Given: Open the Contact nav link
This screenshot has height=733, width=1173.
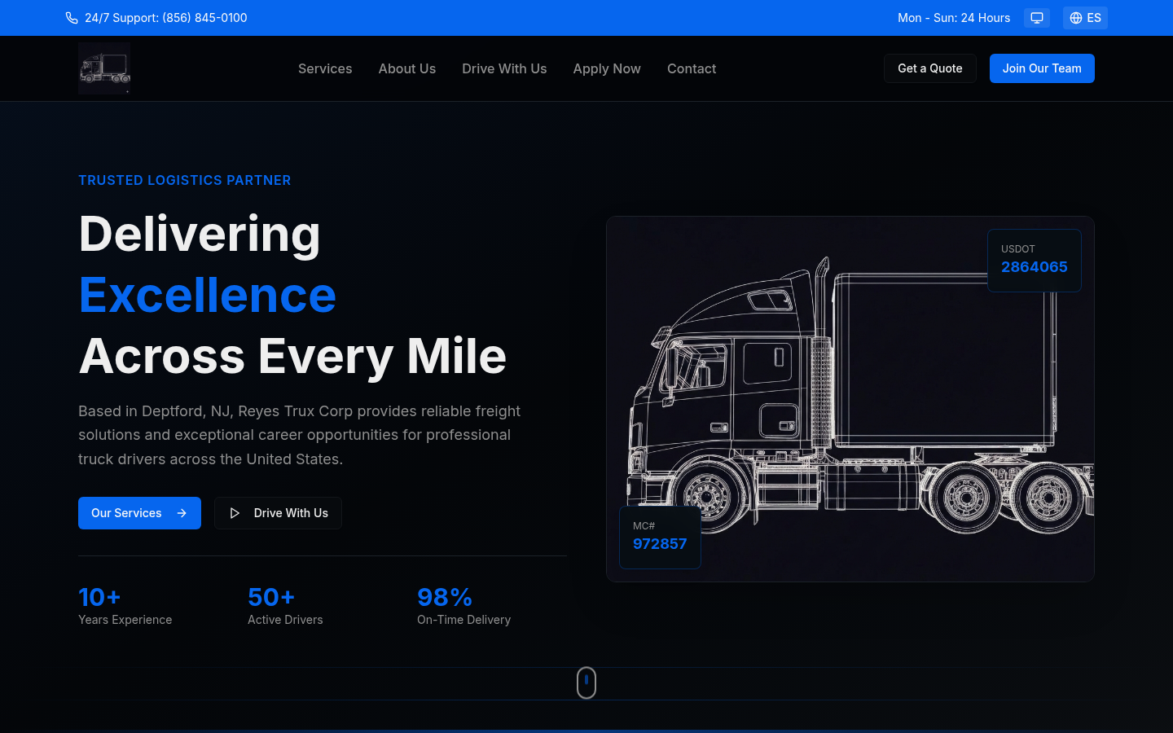Looking at the screenshot, I should click(692, 68).
